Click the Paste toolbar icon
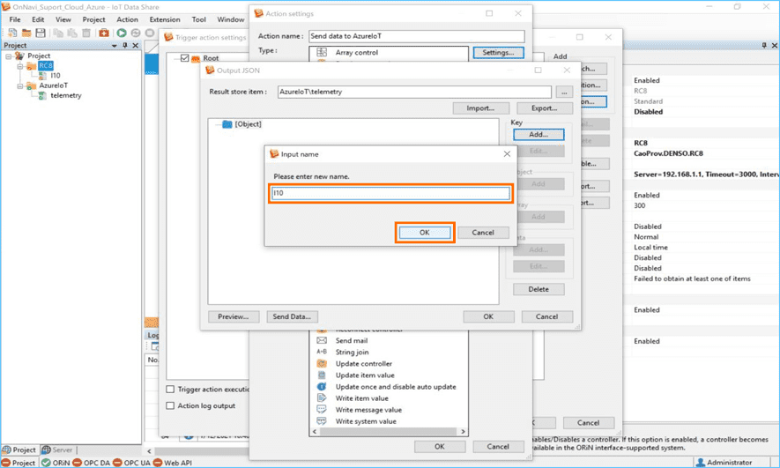The width and height of the screenshot is (780, 468). point(72,33)
